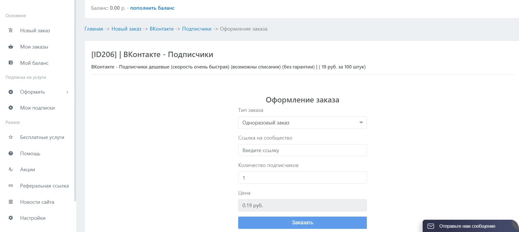This screenshot has height=232, width=519.
Task: Click the dropdown arrow of Одноразовый заказ
Action: (x=361, y=123)
